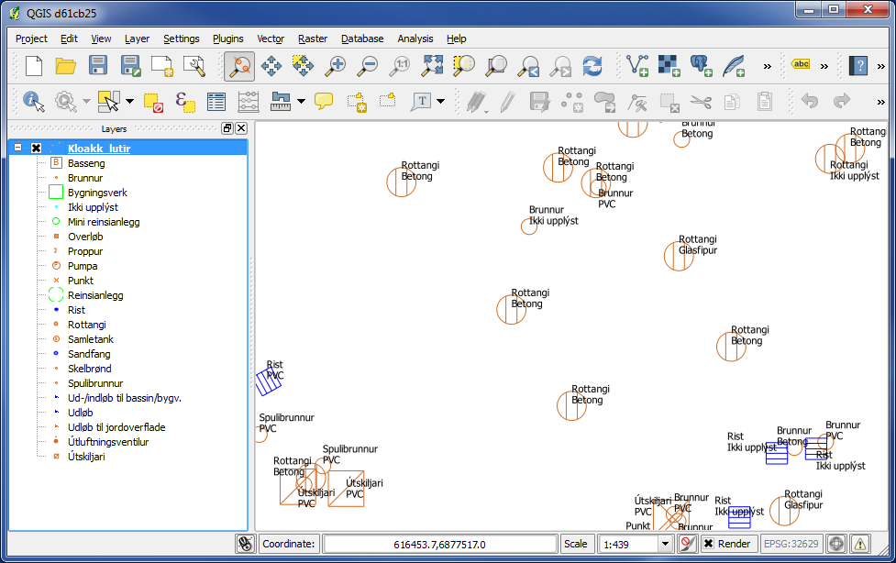Choose the Zoom In magnifier

(x=336, y=66)
